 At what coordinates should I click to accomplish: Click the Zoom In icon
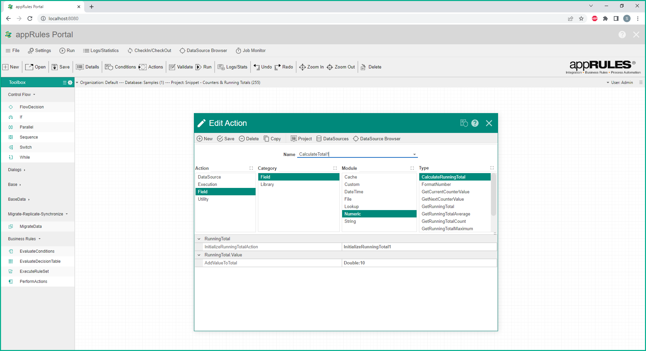click(302, 67)
